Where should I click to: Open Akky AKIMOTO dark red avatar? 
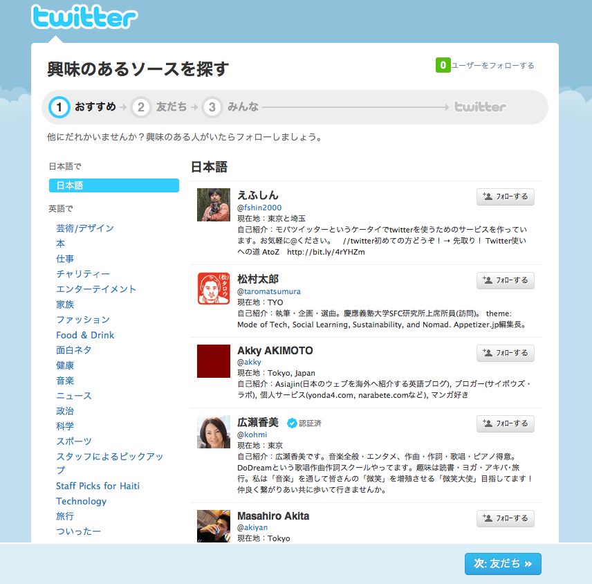[214, 361]
